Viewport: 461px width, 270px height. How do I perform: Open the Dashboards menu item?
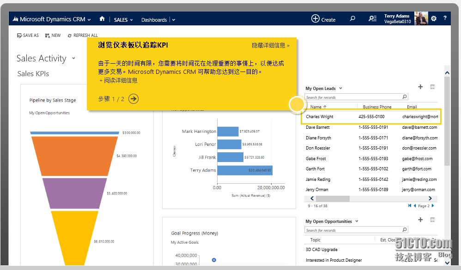pos(154,20)
